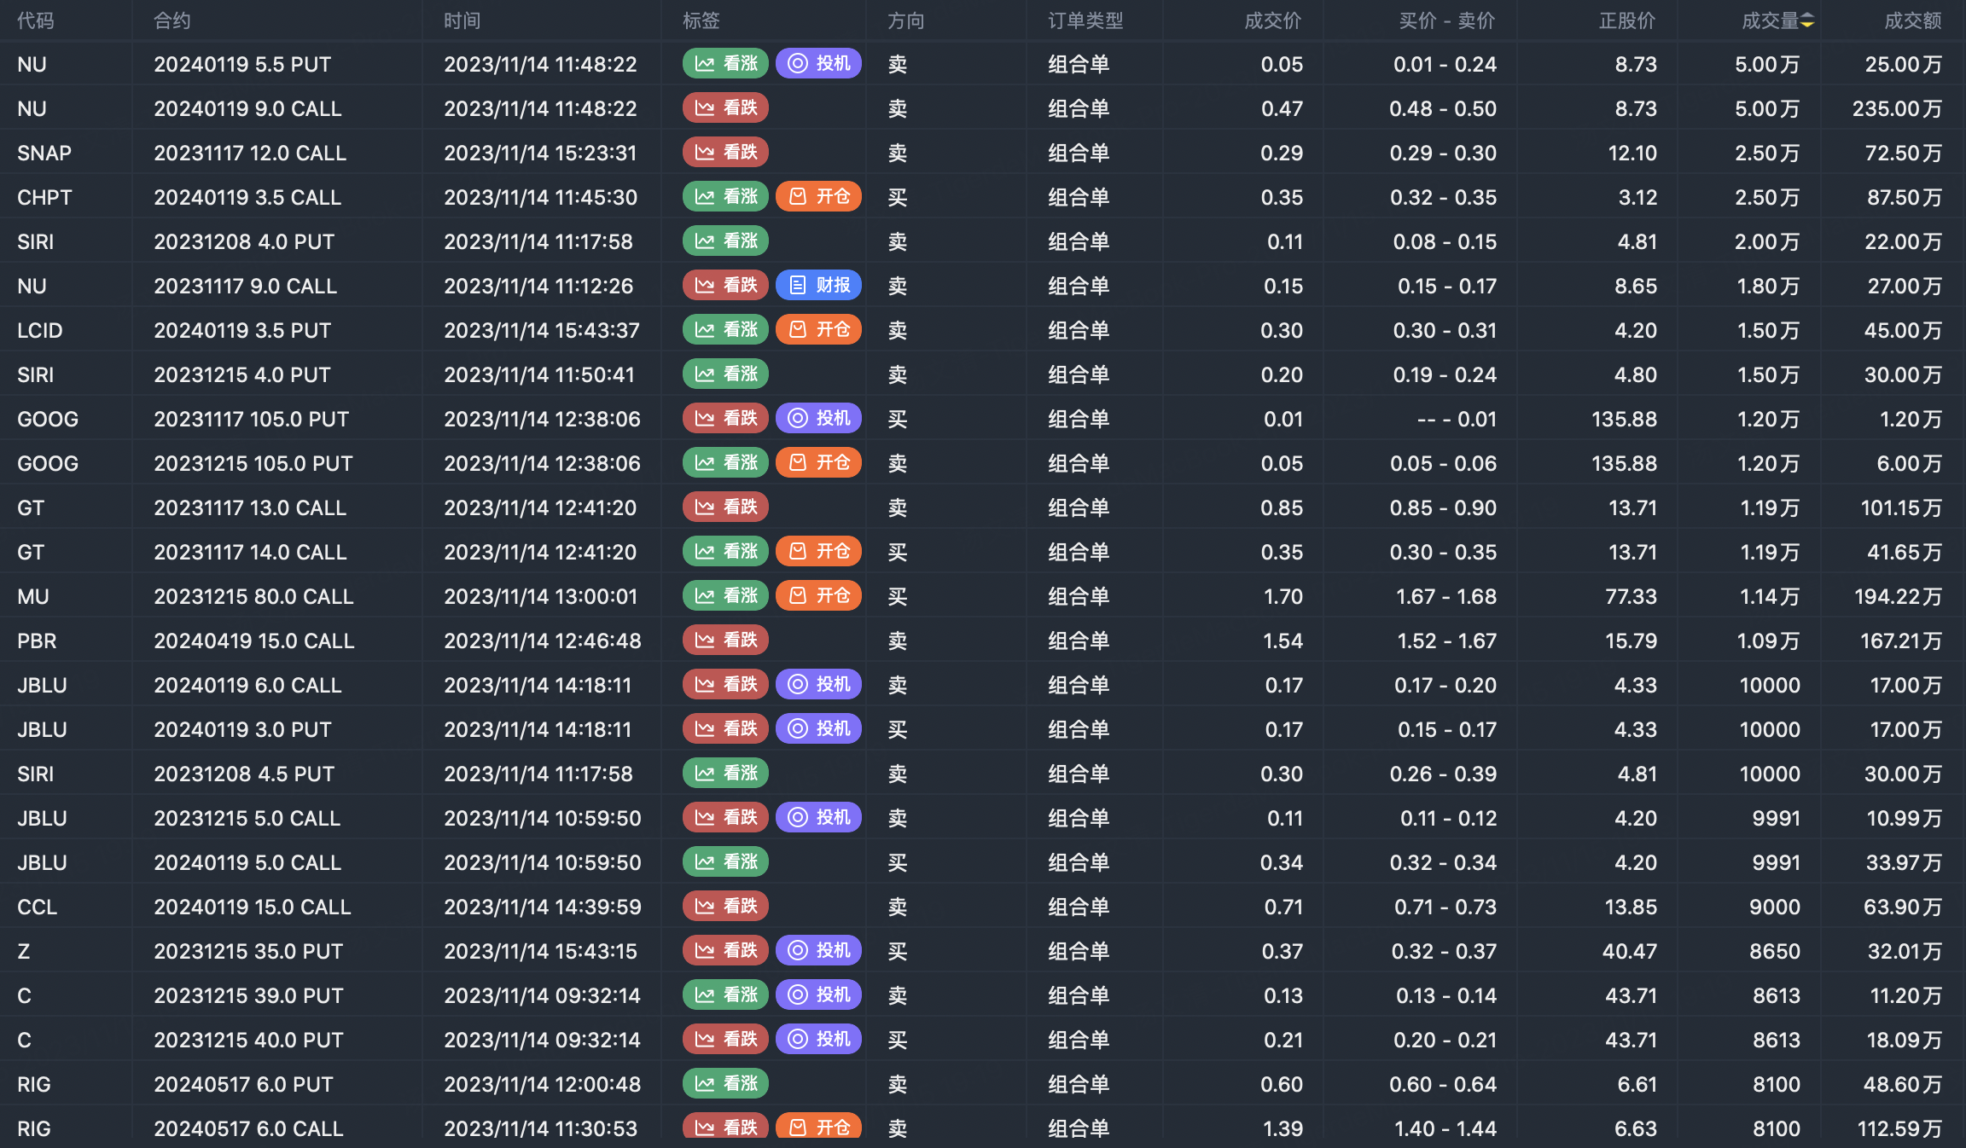
Task: Click the 投机 tag in JBLU 3.0 PUT row
Action: click(x=819, y=729)
